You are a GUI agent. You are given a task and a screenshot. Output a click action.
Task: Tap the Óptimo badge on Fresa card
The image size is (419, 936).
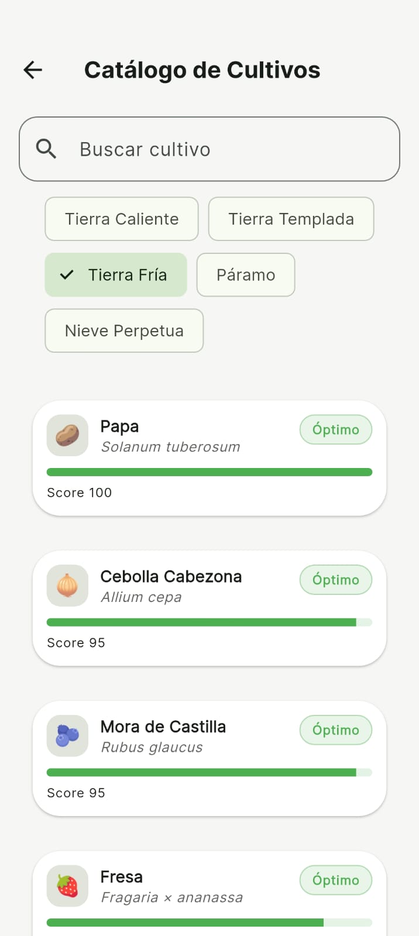click(x=335, y=880)
